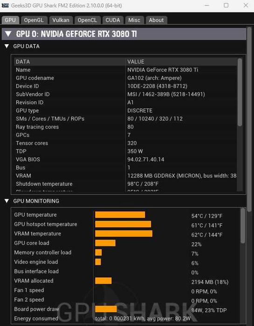The width and height of the screenshot is (254, 326).
Task: Click the 84W, 23% TDP reading
Action: (x=209, y=310)
